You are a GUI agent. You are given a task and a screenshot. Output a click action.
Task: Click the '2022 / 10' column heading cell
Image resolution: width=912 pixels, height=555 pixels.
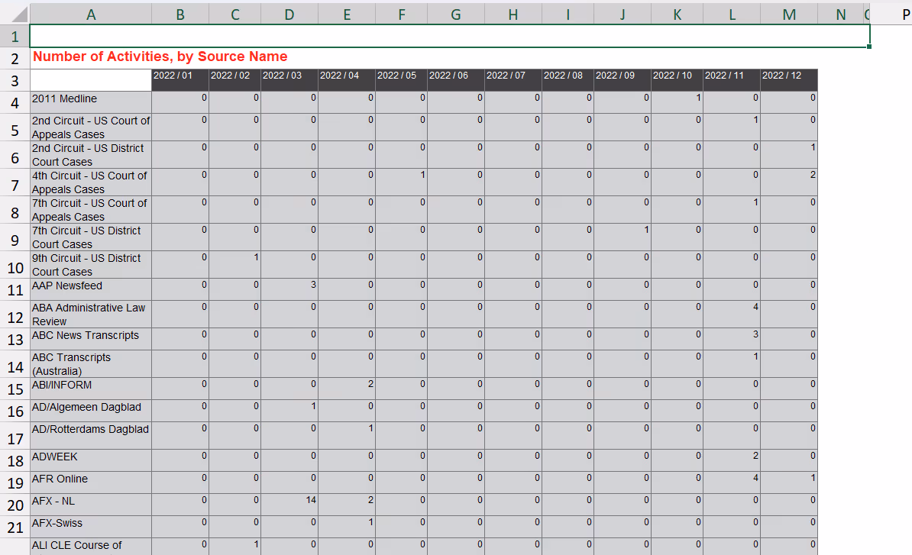[x=677, y=80]
